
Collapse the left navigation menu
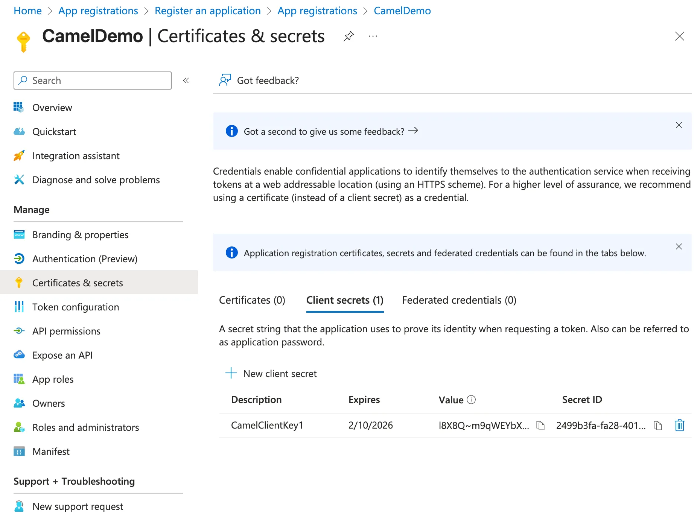click(186, 81)
